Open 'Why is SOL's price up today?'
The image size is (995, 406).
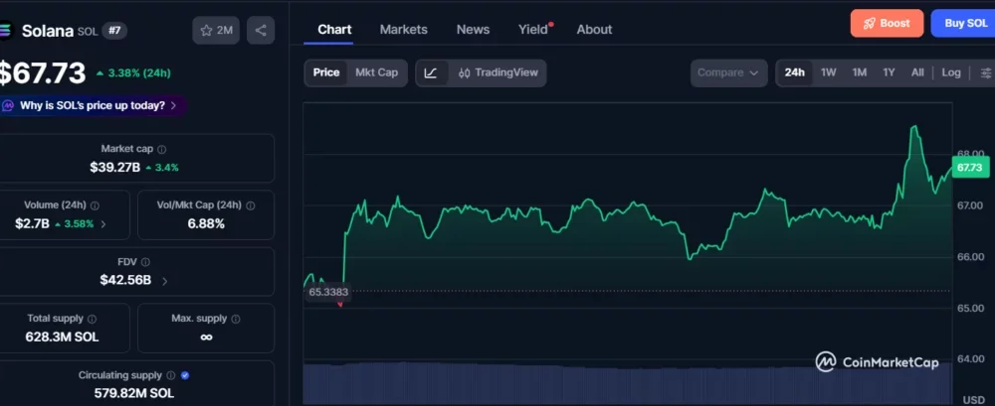(x=94, y=106)
